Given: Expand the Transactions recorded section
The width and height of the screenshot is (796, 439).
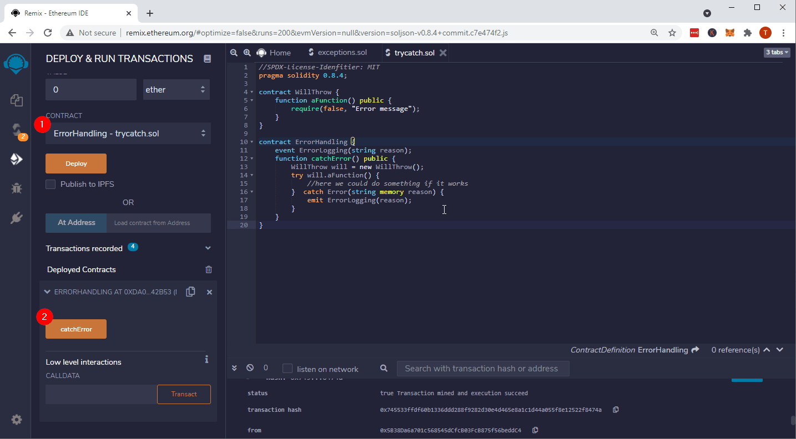Looking at the screenshot, I should [x=208, y=248].
